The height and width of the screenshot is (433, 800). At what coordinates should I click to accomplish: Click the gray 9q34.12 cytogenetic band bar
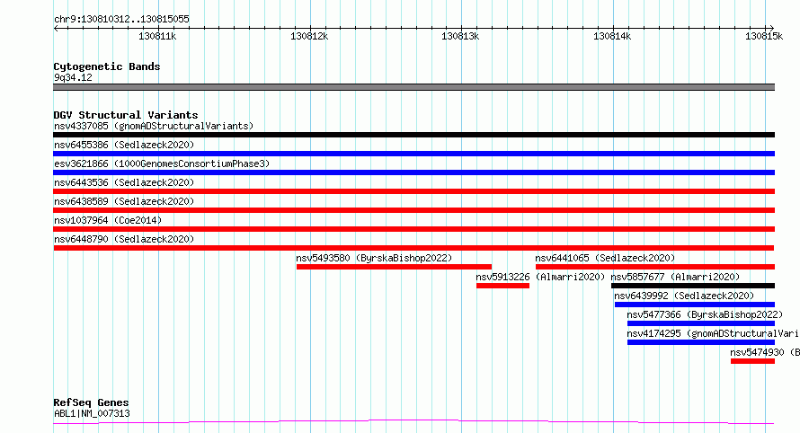413,87
